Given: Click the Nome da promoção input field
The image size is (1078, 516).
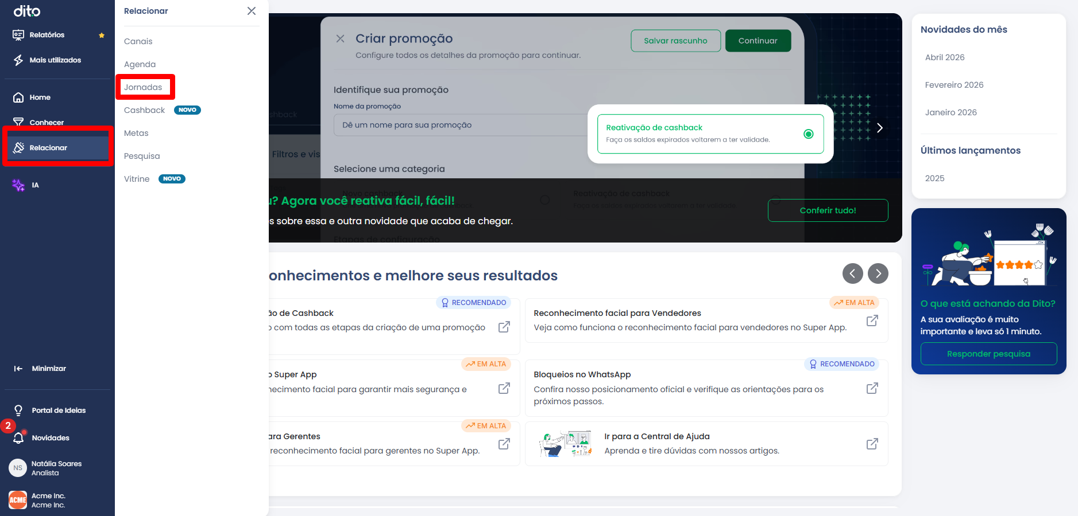Looking at the screenshot, I should tap(459, 125).
